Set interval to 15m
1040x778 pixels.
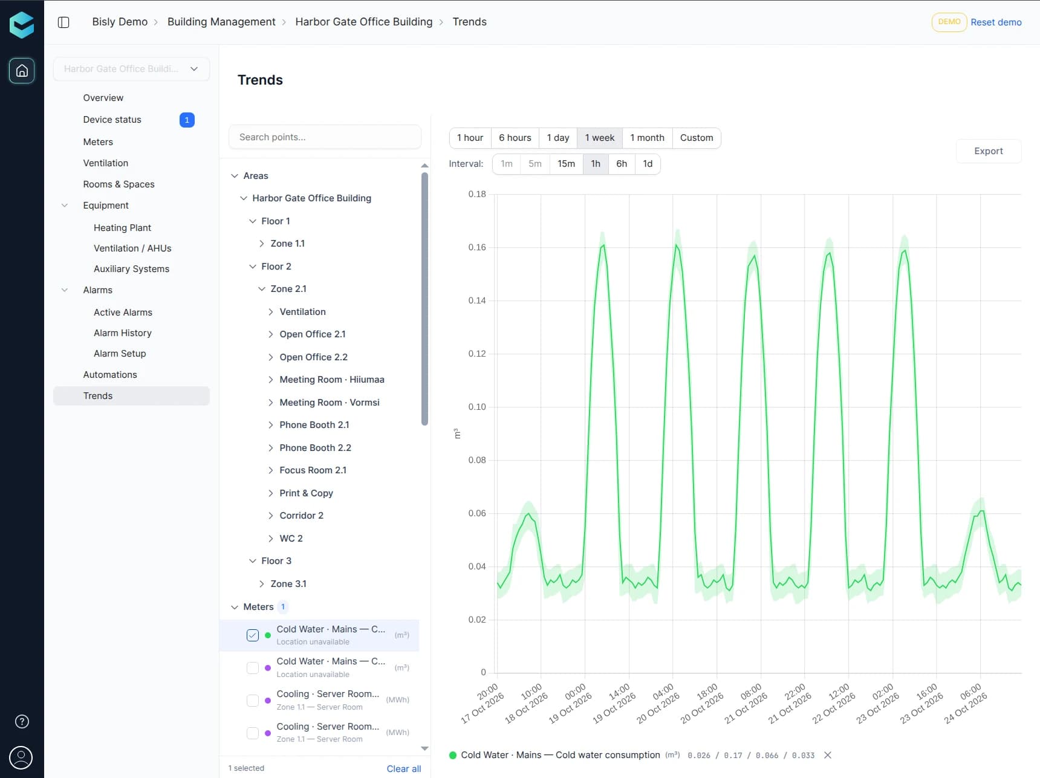coord(566,164)
